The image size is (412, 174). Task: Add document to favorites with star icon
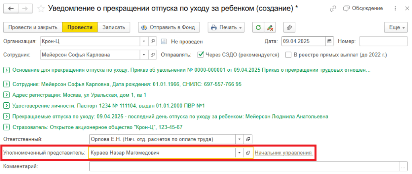(x=40, y=8)
